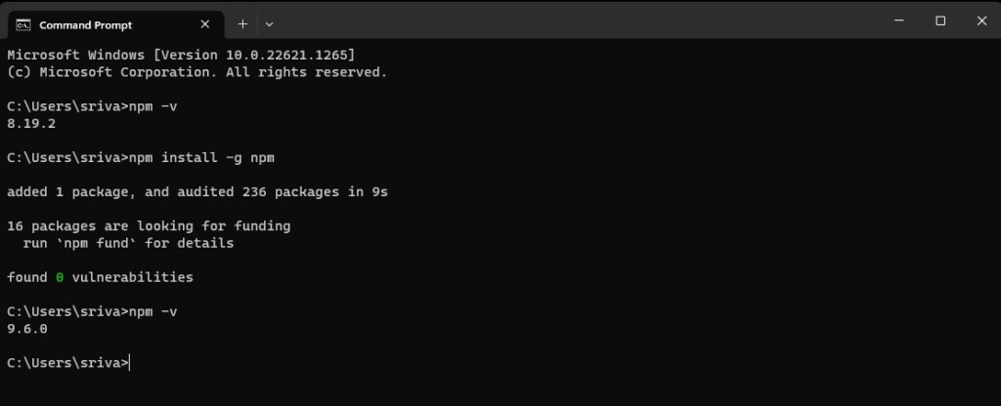Click the Microsoft Corporation copyright line
The image size is (1001, 406).
coord(196,72)
